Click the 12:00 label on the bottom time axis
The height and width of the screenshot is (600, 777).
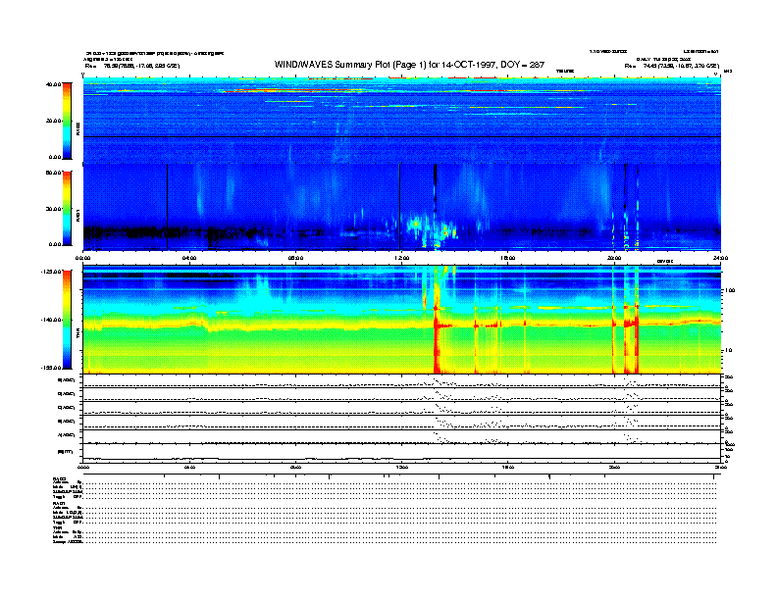pos(401,467)
